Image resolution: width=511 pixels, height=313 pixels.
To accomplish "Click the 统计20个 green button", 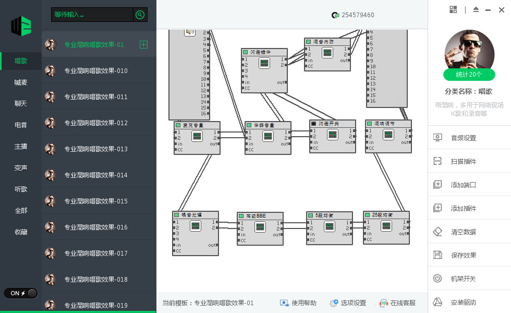I will 469,75.
